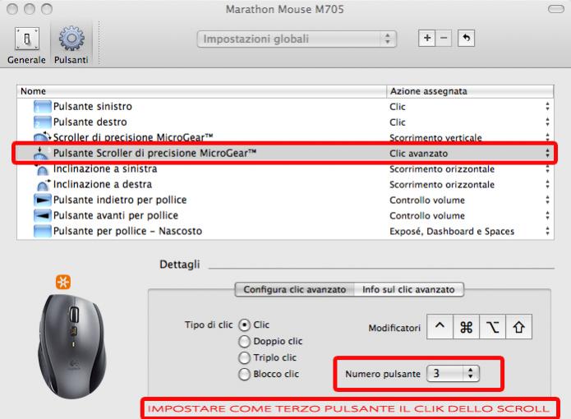Viewport: 571px width, 419px height.
Task: Select the Pulsante destro row text
Action: (x=90, y=122)
